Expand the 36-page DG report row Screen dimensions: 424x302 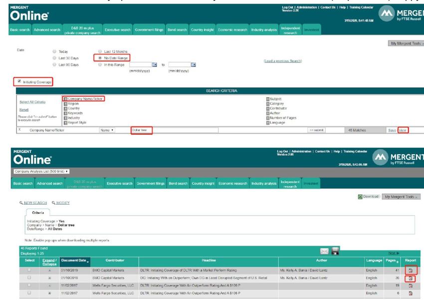(x=49, y=278)
